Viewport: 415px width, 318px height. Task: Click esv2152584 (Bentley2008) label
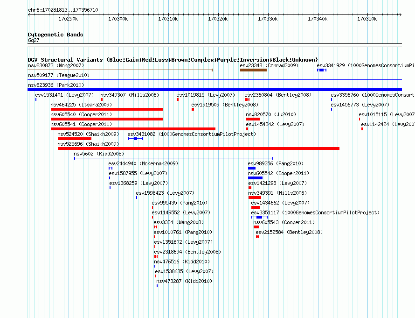pyautogui.click(x=289, y=232)
